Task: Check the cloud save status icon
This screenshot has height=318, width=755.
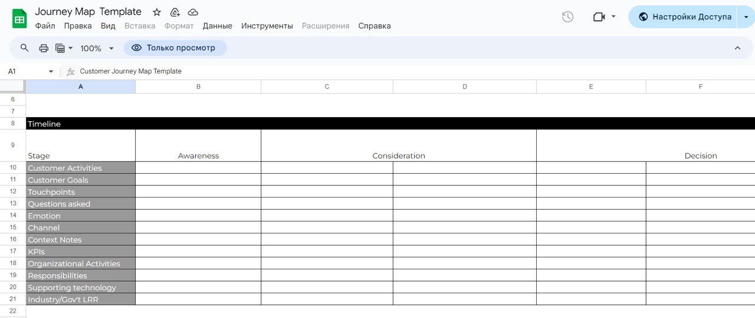Action: [x=193, y=12]
